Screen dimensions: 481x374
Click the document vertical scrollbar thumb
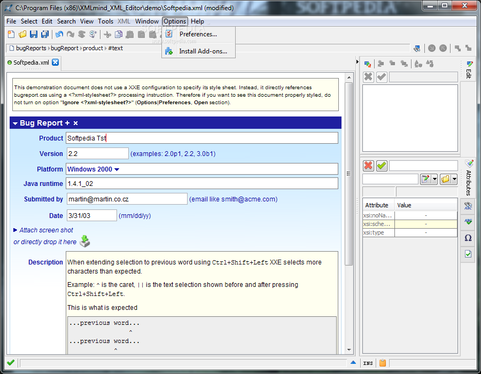349,174
